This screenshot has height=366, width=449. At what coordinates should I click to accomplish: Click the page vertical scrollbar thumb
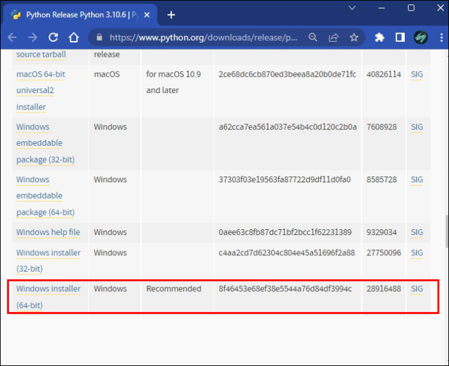pyautogui.click(x=447, y=231)
